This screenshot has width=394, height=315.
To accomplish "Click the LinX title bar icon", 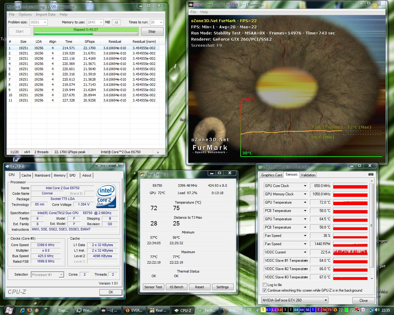I will (9, 7).
